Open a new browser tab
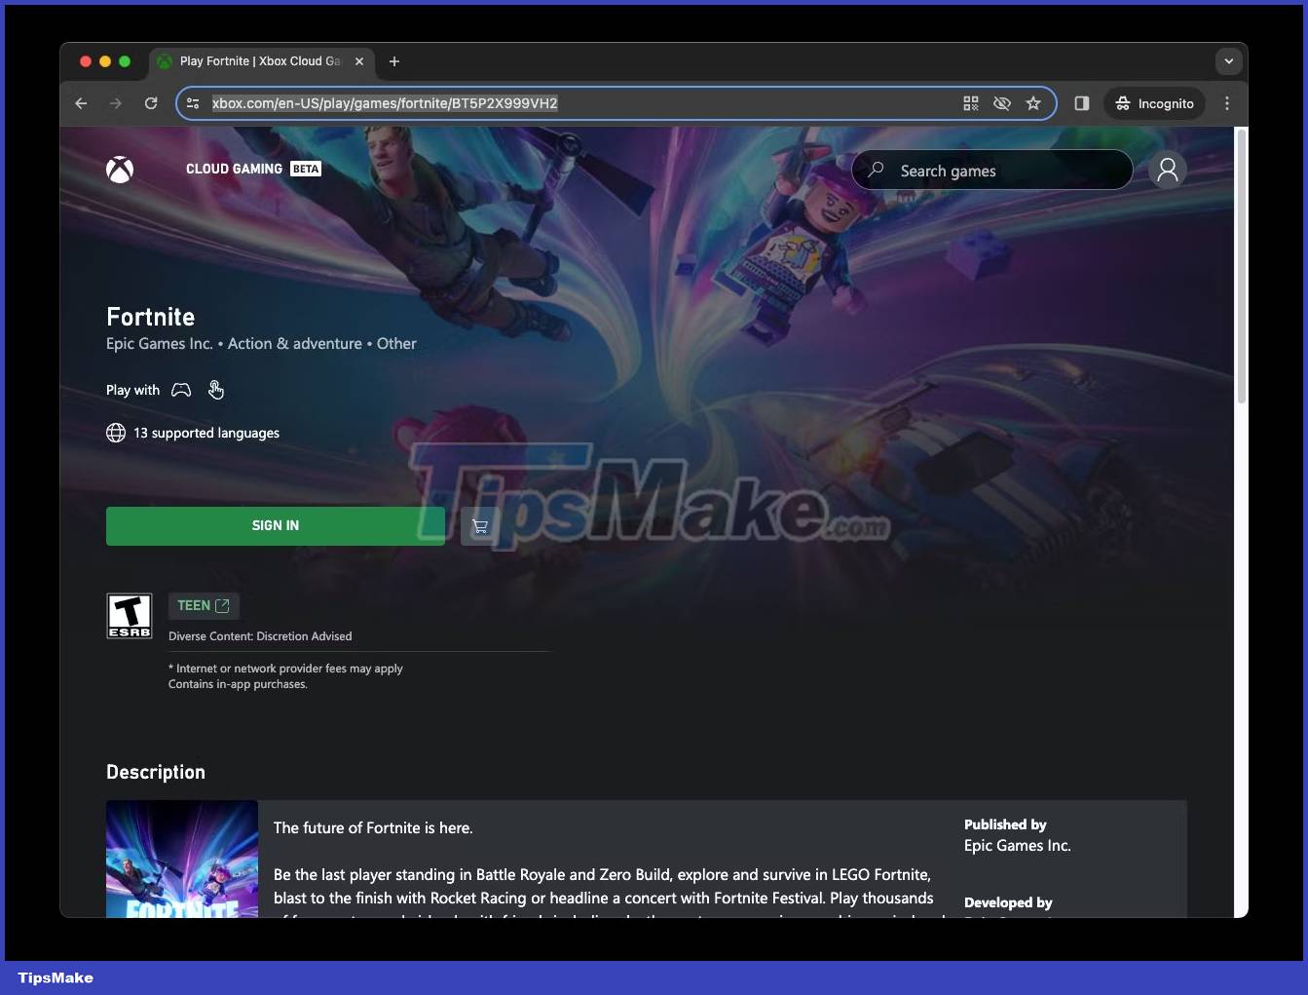This screenshot has height=995, width=1308. [393, 61]
